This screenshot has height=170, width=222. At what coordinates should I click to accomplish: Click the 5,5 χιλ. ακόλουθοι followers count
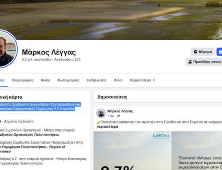pyautogui.click(x=36, y=60)
